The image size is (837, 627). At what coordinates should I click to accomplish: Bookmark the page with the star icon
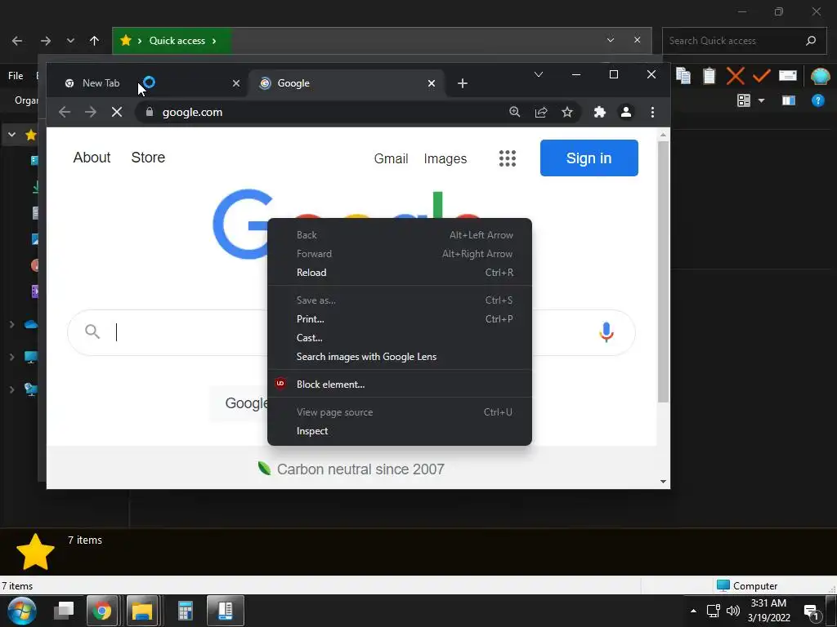click(x=567, y=112)
